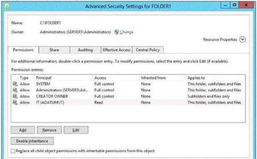
Task: Switch to the Share tab
Action: pos(54,50)
